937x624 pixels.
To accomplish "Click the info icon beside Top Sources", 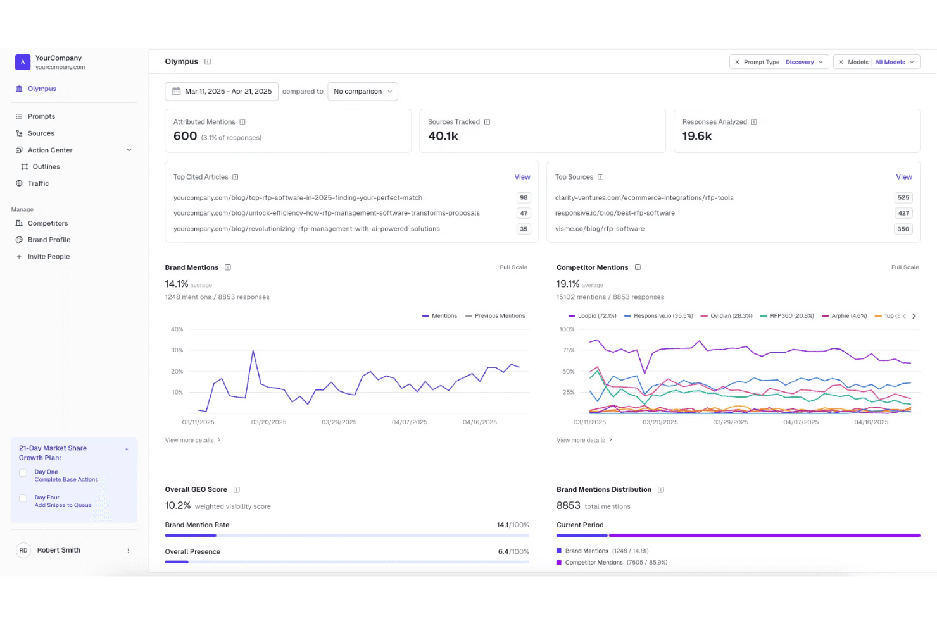I will (601, 177).
